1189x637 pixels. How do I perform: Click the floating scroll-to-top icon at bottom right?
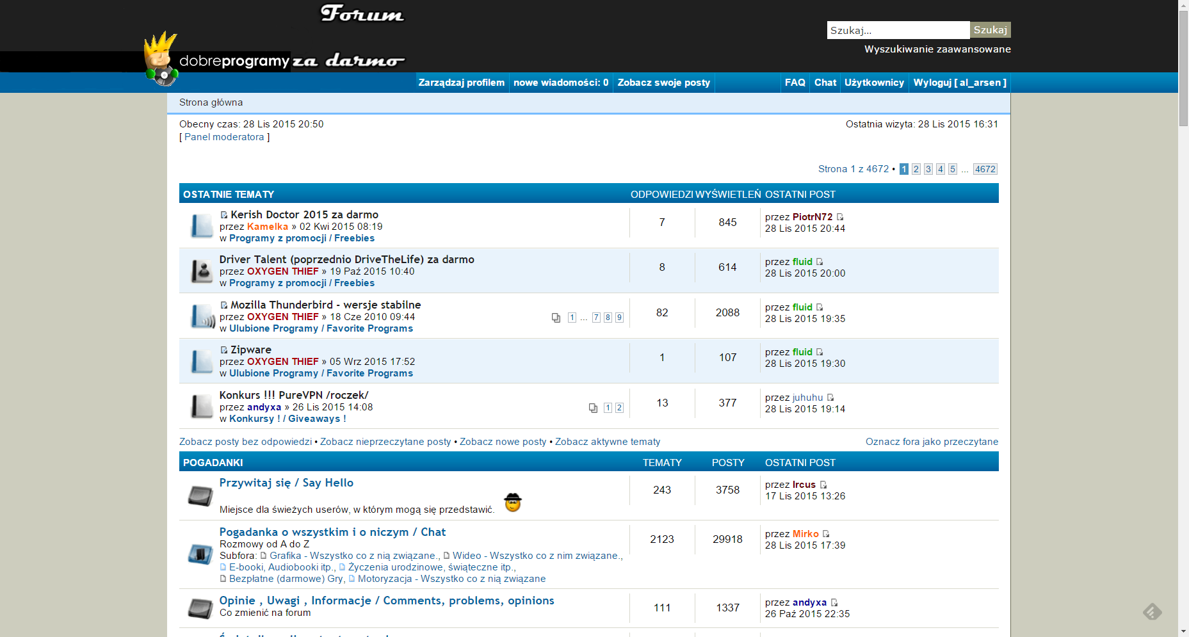pos(1152,611)
